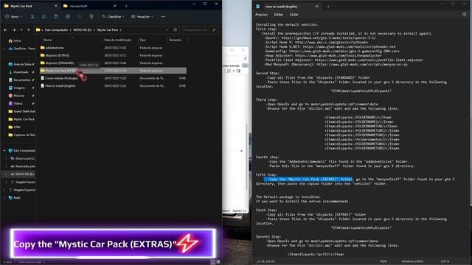Open the Exibir menu in Notepad
This screenshot has width=472, height=265.
pyautogui.click(x=294, y=15)
